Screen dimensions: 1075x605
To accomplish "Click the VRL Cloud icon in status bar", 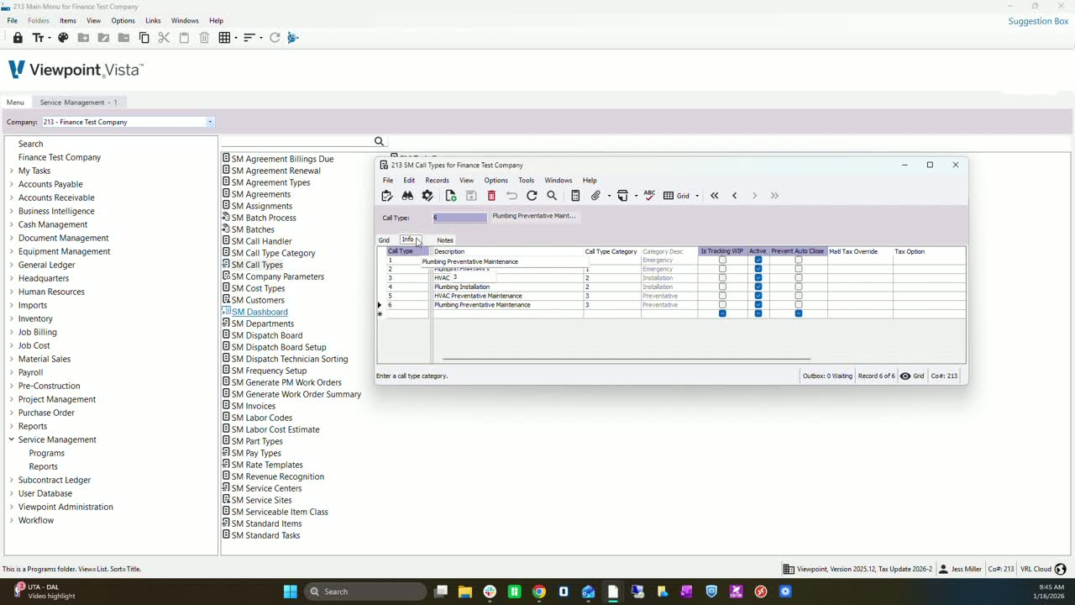I will (1061, 569).
